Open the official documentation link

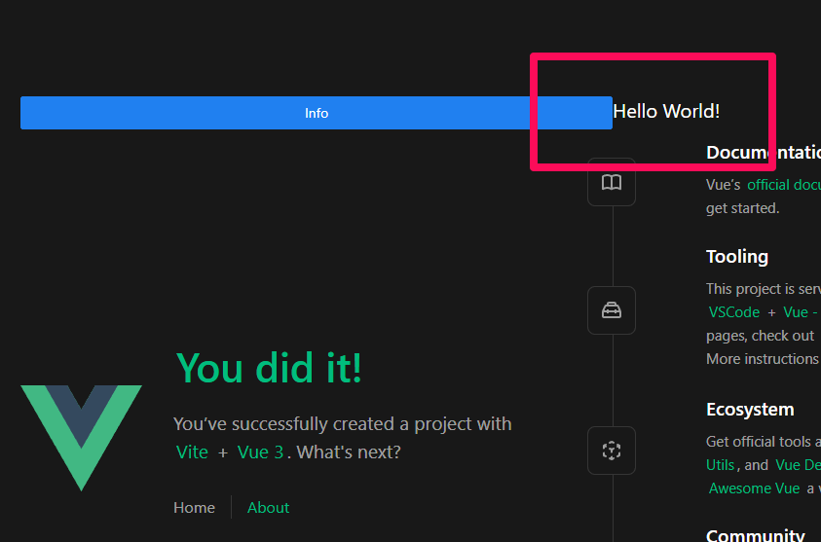click(x=783, y=184)
